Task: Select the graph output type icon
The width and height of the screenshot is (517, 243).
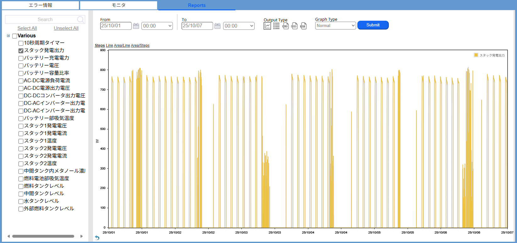Action: point(267,26)
